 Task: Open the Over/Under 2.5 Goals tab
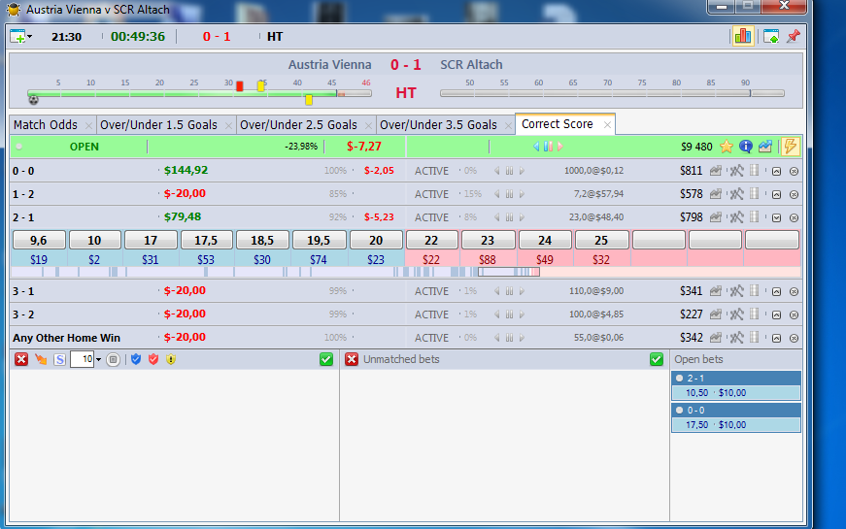tap(298, 125)
